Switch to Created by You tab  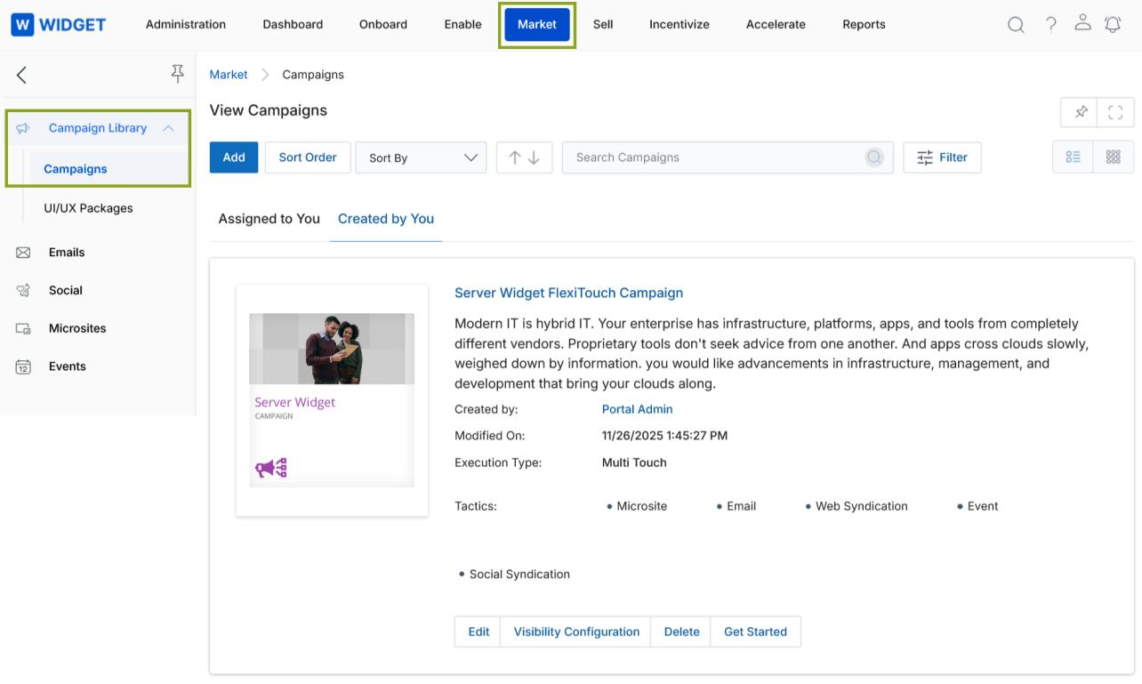(x=386, y=219)
